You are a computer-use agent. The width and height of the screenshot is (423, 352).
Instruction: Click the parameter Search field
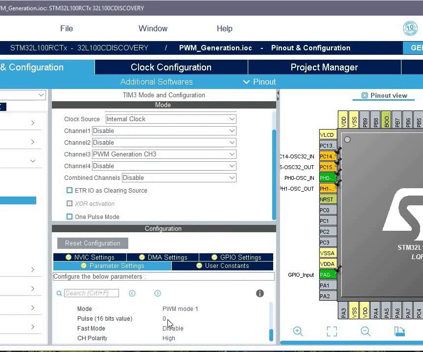click(92, 293)
